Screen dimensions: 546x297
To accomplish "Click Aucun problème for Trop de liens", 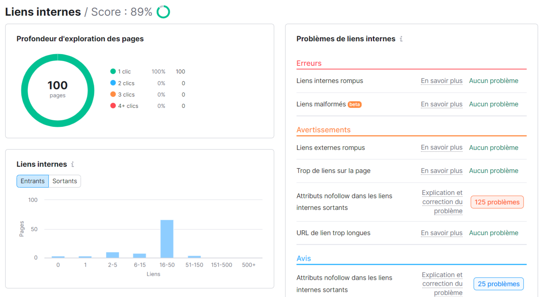I will coord(494,171).
